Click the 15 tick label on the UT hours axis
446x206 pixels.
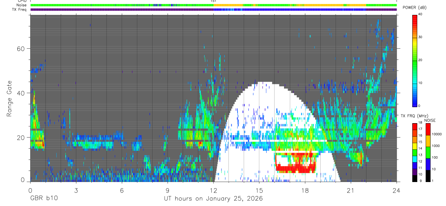[x=259, y=190]
